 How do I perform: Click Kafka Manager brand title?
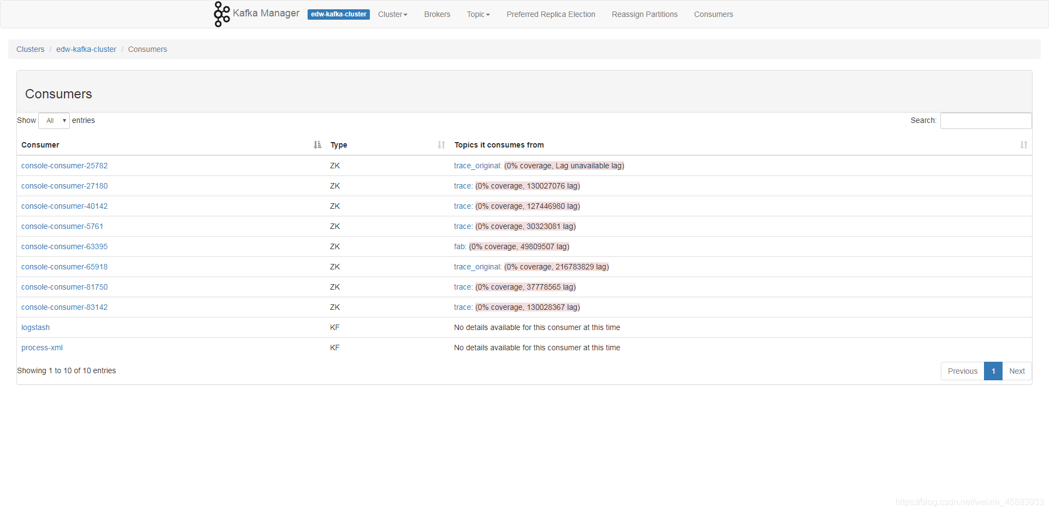pyautogui.click(x=266, y=13)
